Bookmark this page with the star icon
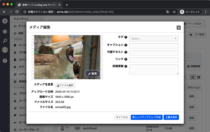The image size is (210, 132). [x=174, y=12]
